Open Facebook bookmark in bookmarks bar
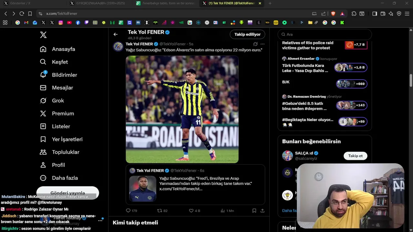This screenshot has height=232, width=413. click(x=78, y=23)
